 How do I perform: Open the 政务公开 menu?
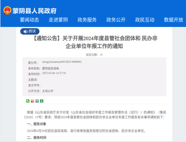[116, 20]
